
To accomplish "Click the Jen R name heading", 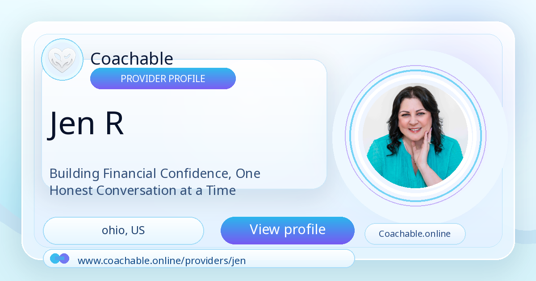I will click(86, 124).
